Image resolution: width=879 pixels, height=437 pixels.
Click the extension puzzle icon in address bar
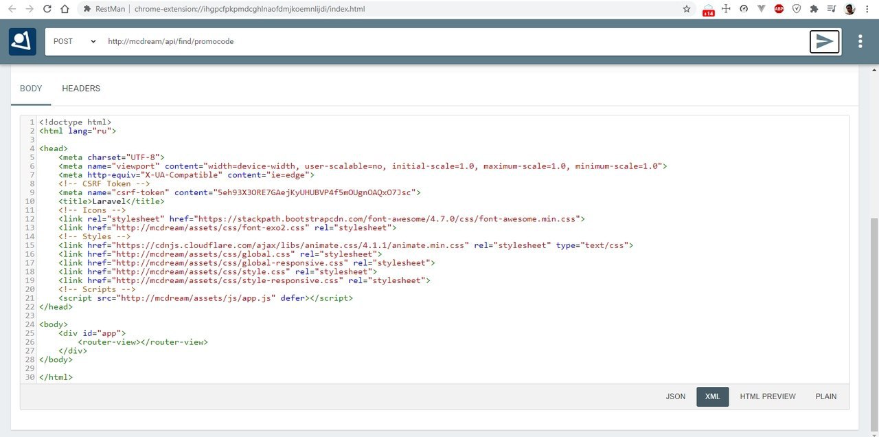(x=87, y=10)
